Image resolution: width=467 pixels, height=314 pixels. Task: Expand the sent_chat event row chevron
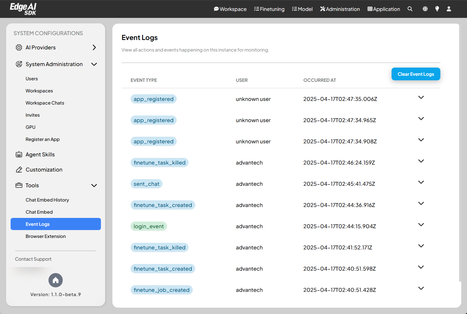(421, 182)
